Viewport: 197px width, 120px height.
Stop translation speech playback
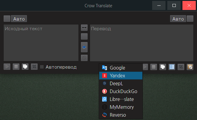[x=154, y=67]
